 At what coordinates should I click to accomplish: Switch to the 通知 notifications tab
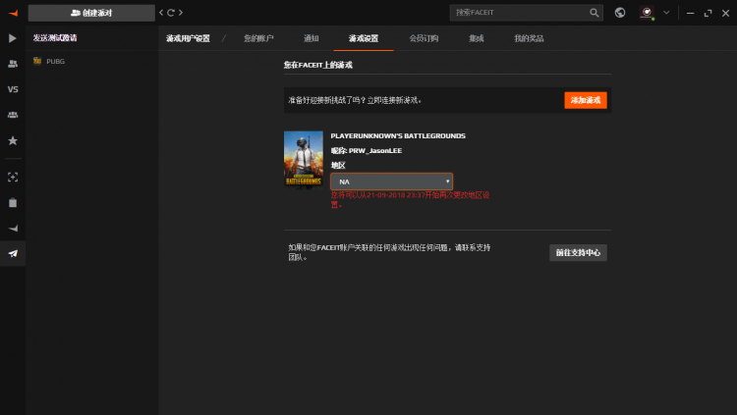click(x=312, y=38)
